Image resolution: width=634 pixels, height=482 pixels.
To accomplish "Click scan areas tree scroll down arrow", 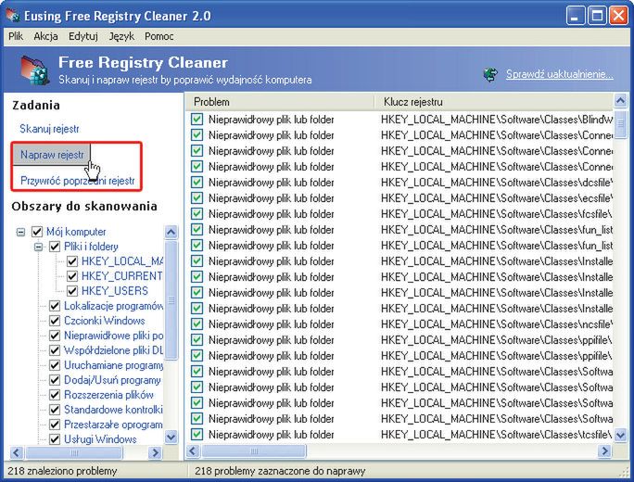I will point(171,438).
